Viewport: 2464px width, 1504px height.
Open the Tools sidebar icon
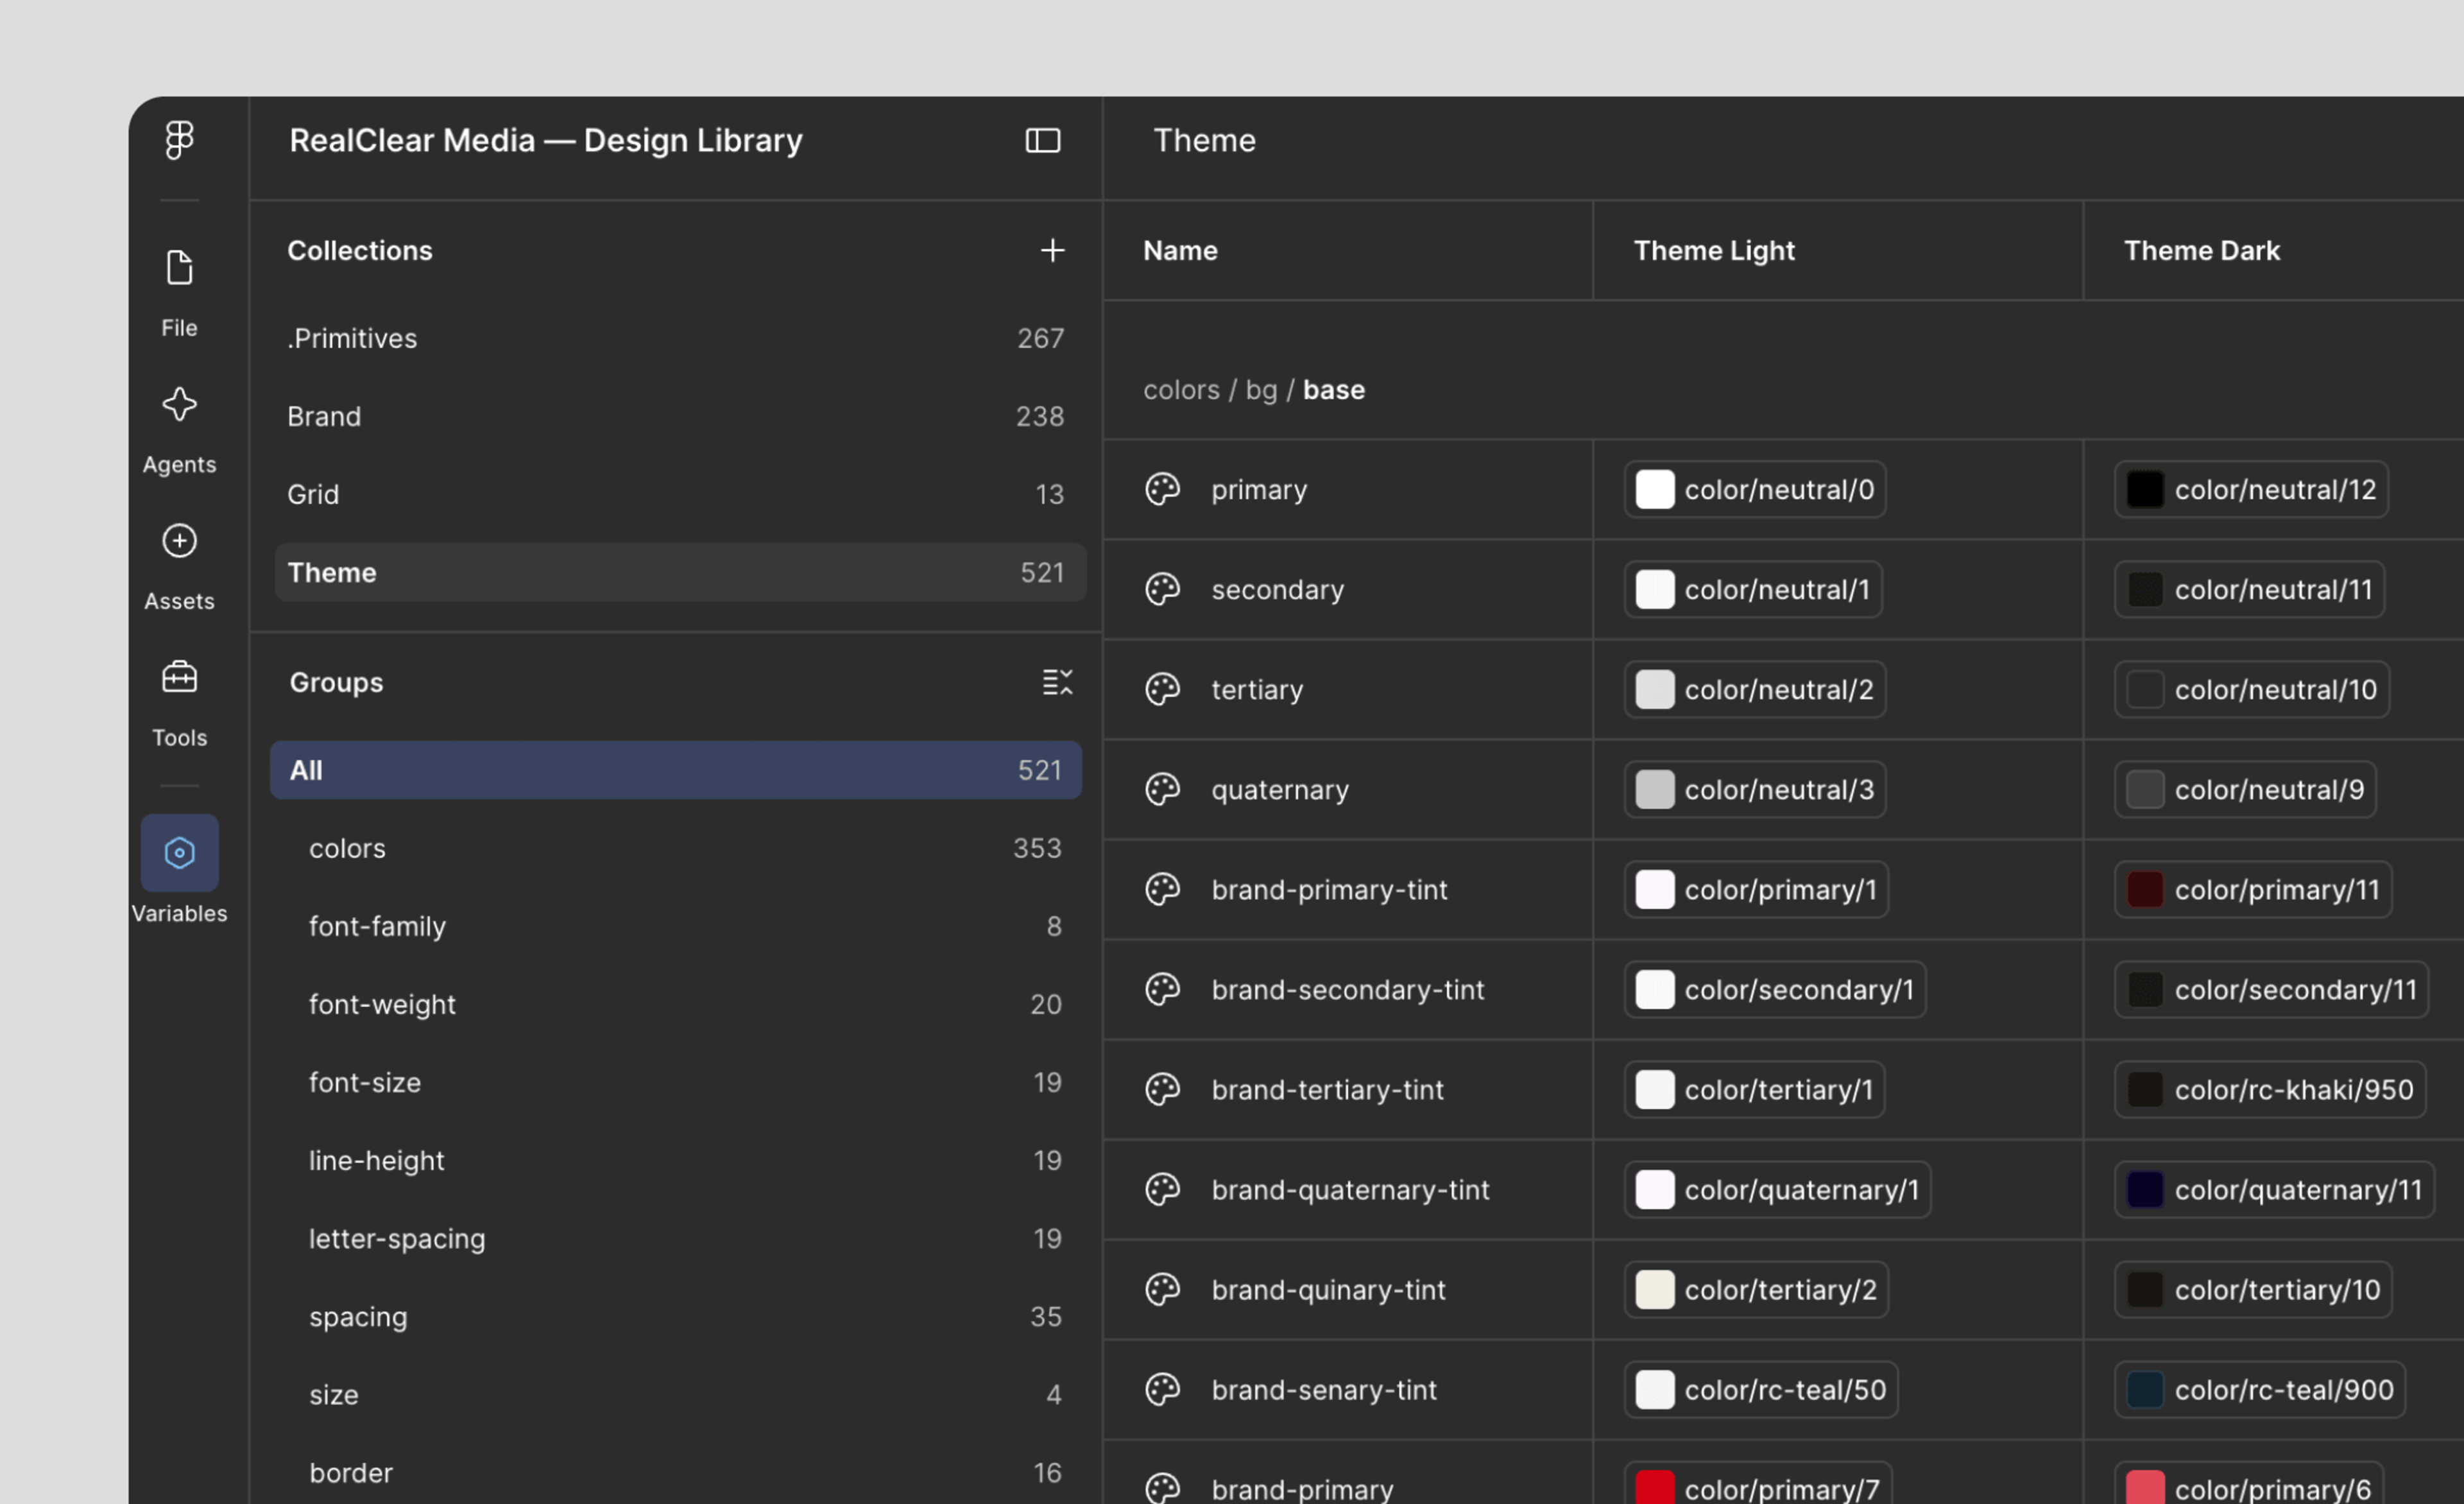click(x=179, y=677)
